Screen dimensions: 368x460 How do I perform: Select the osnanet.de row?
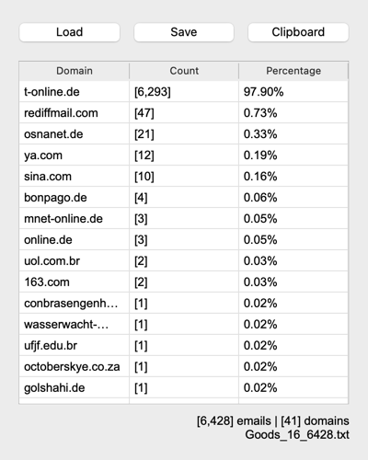pyautogui.click(x=184, y=134)
